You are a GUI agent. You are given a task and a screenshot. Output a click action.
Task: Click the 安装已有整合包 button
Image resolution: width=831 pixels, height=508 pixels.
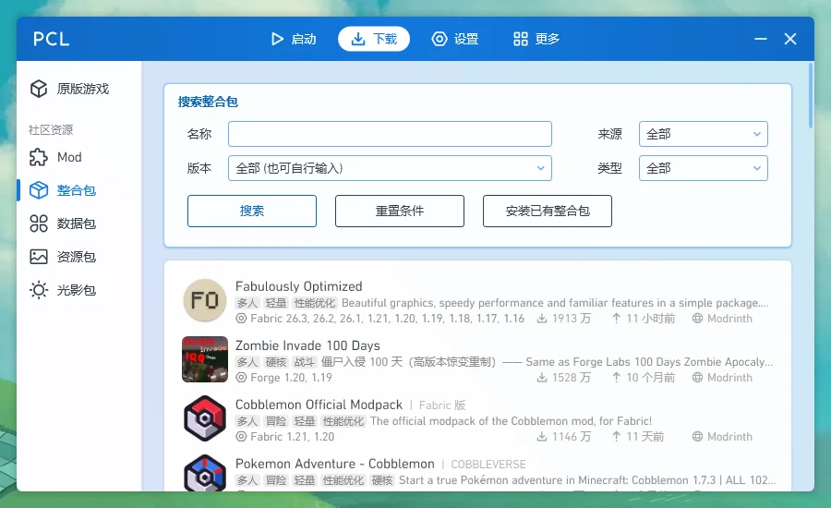[548, 211]
